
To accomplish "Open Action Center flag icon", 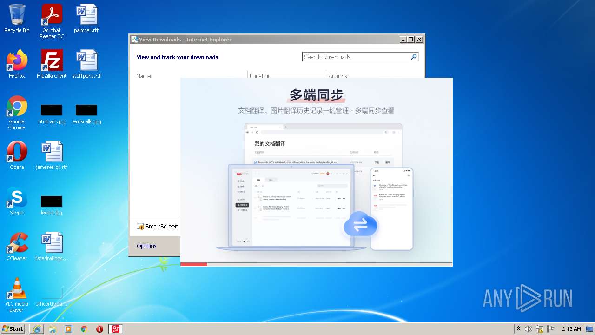I will coord(551,329).
